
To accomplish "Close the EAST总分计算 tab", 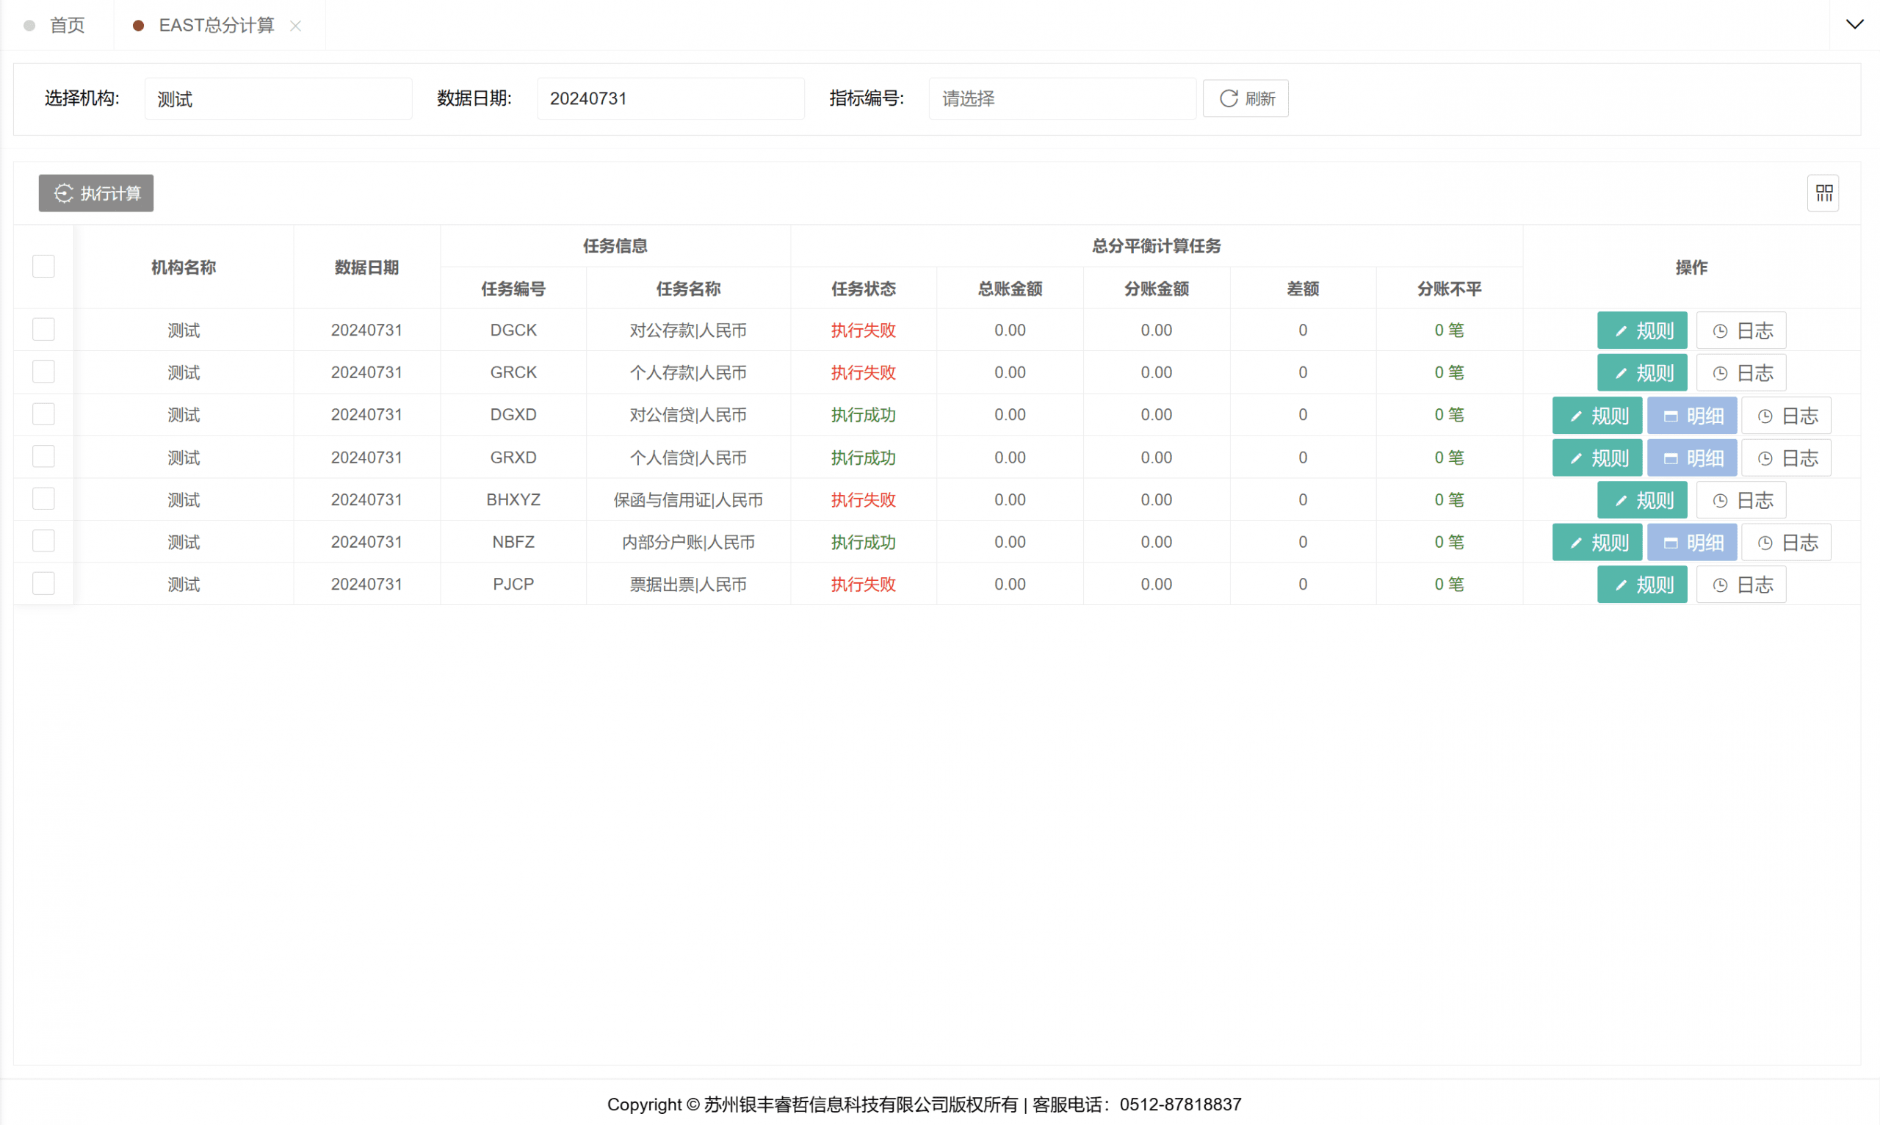I will click(x=296, y=26).
